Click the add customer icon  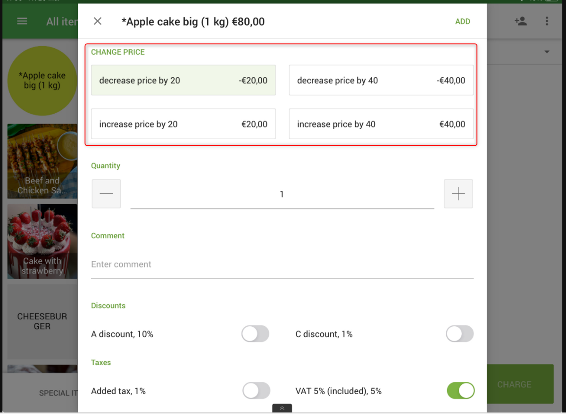[x=521, y=21]
